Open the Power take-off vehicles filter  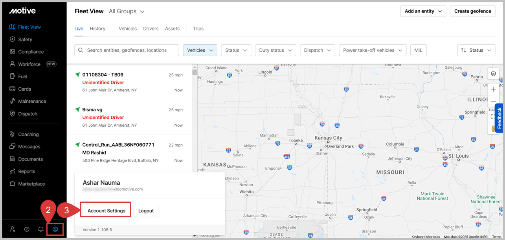pyautogui.click(x=373, y=50)
